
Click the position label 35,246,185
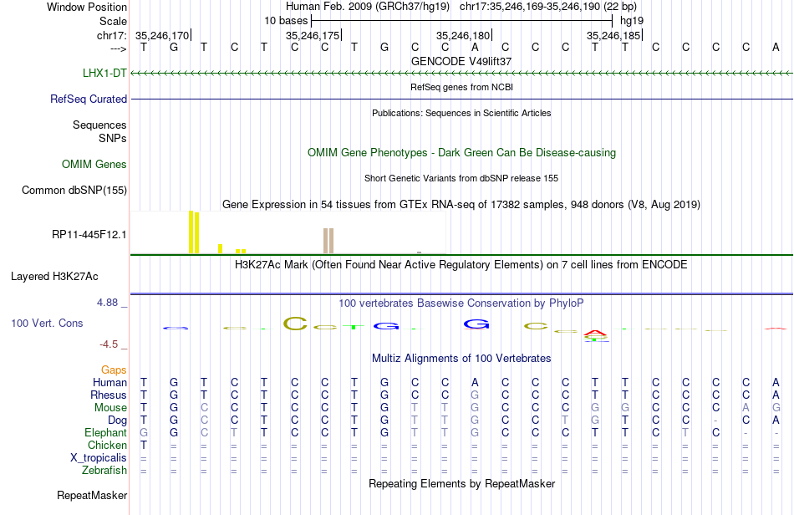(x=613, y=35)
